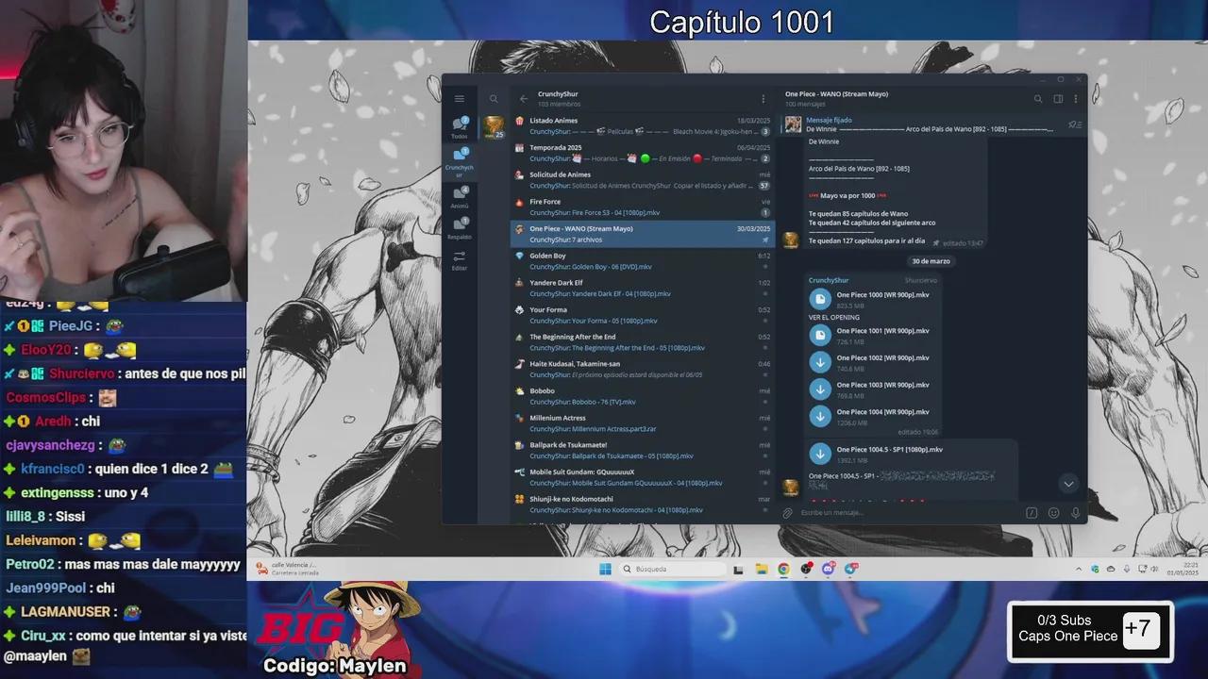The width and height of the screenshot is (1208, 679).
Task: Open the bot commands slash icon
Action: 1032,513
